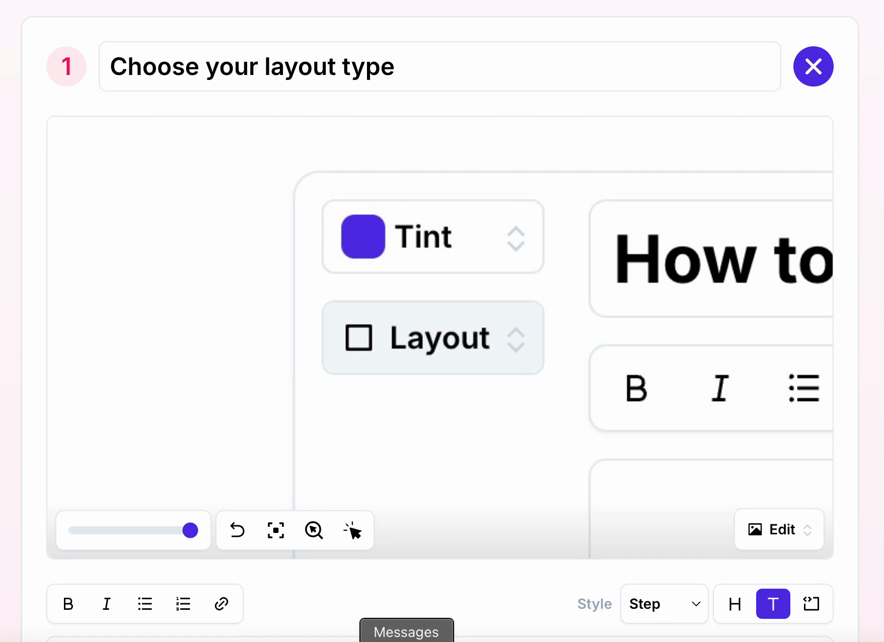Screen dimensions: 884x642
Task: Toggle the image frame button beside T
Action: coord(812,604)
